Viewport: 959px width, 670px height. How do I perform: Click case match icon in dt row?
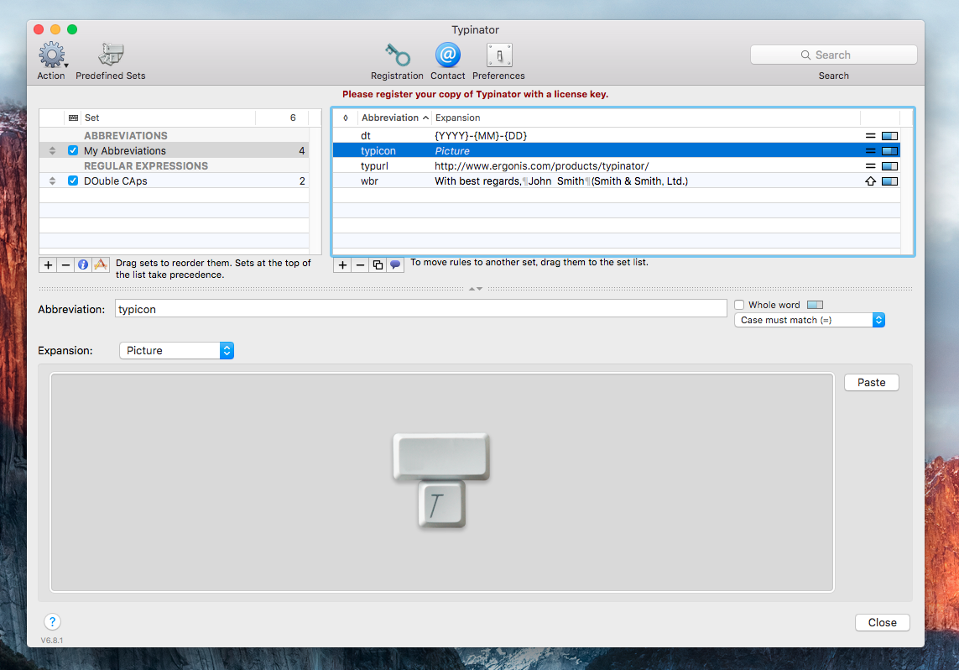pos(870,136)
